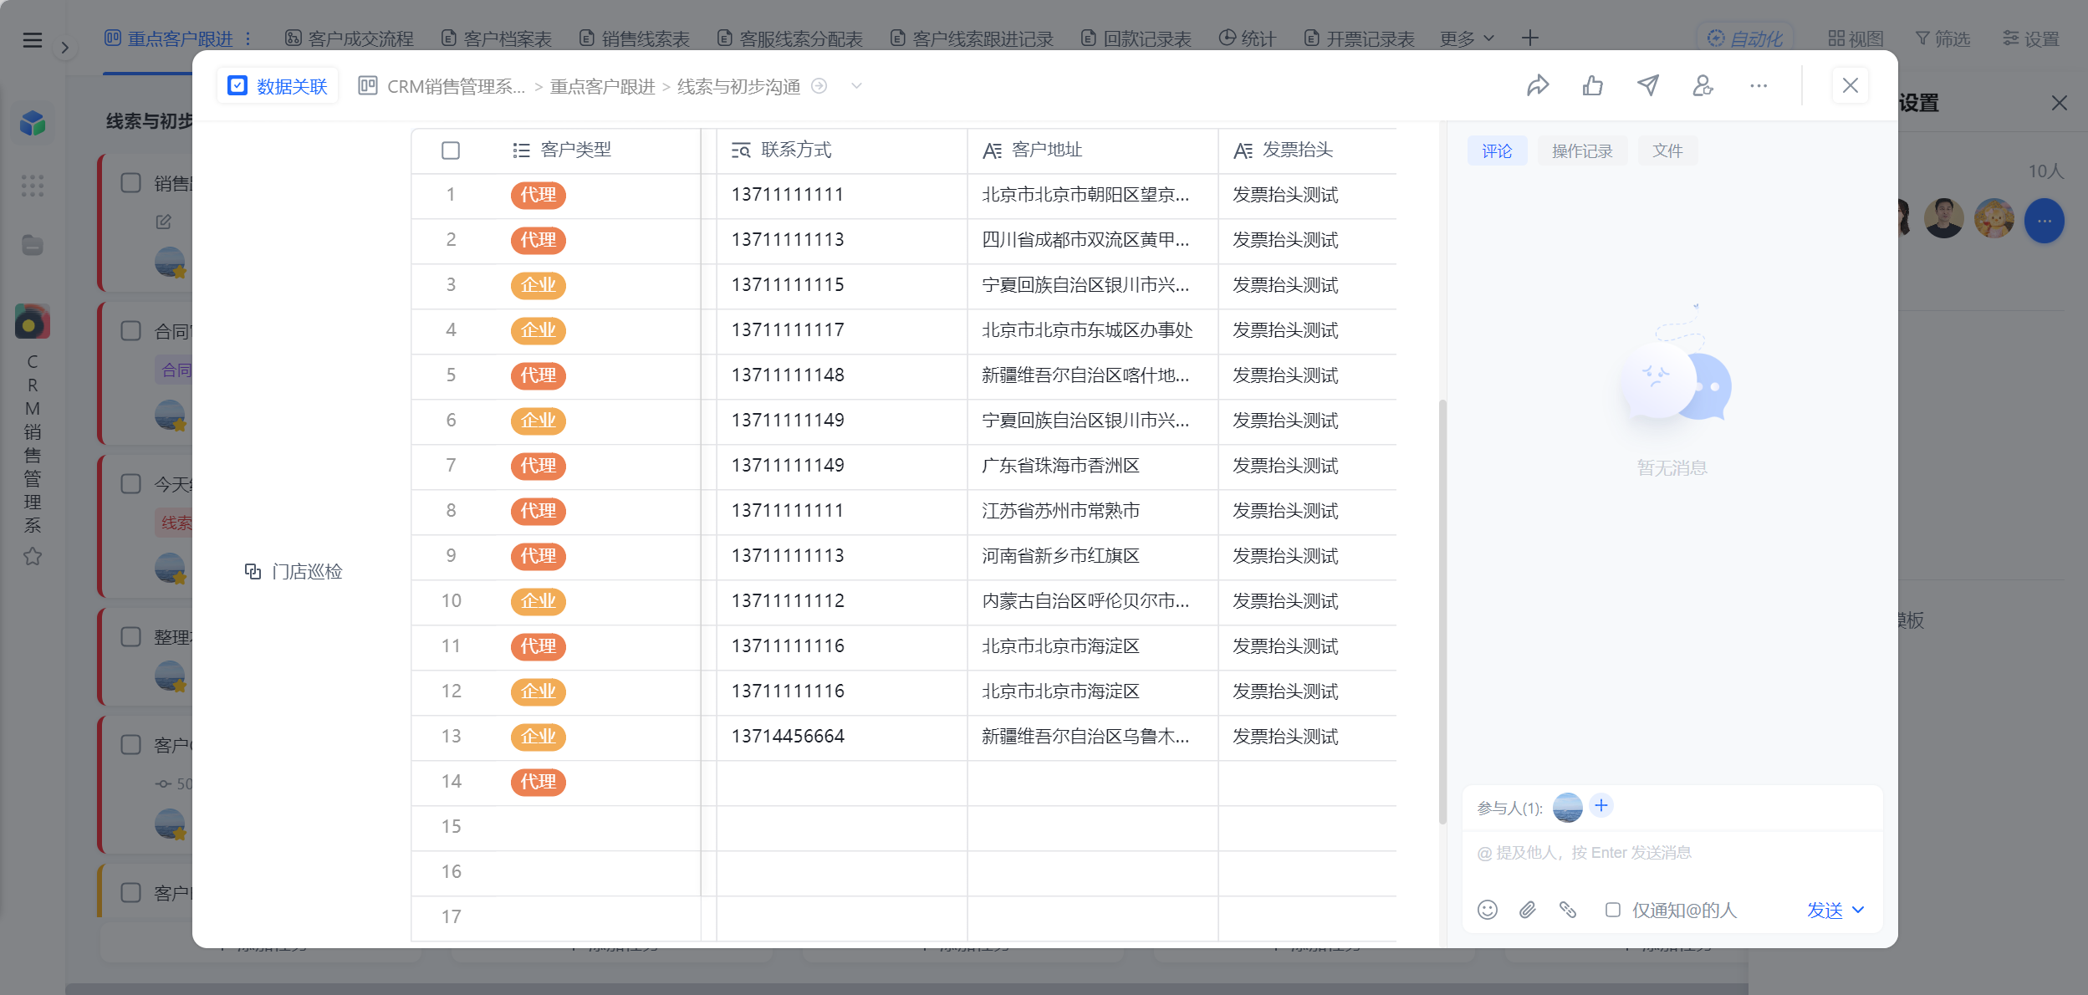Click the circled arrow next to 线索与初步沟通
This screenshot has height=995, width=2088.
(819, 86)
